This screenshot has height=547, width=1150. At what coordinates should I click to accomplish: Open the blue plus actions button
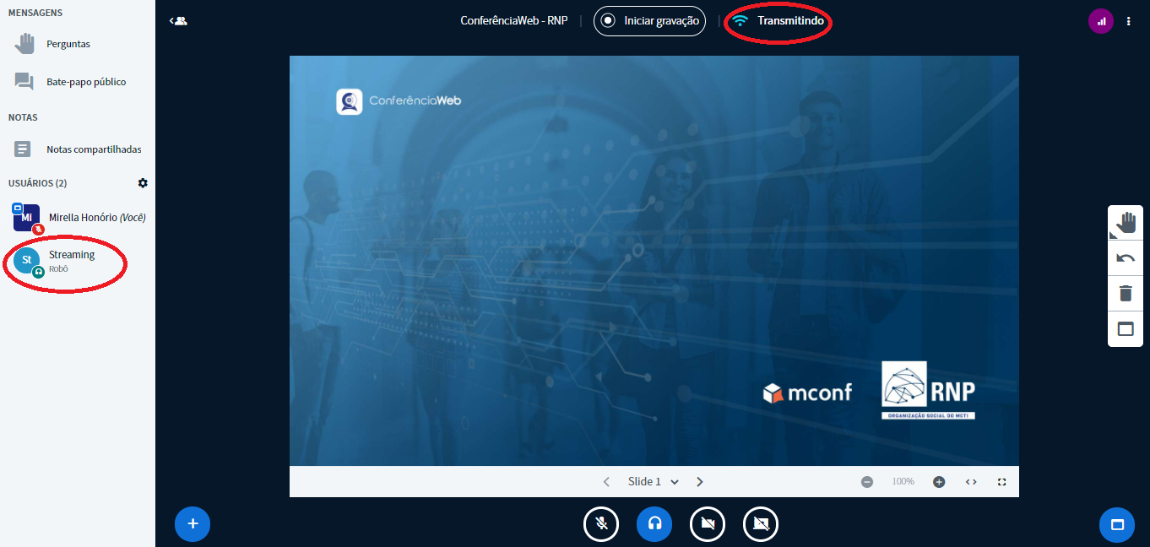coord(193,524)
